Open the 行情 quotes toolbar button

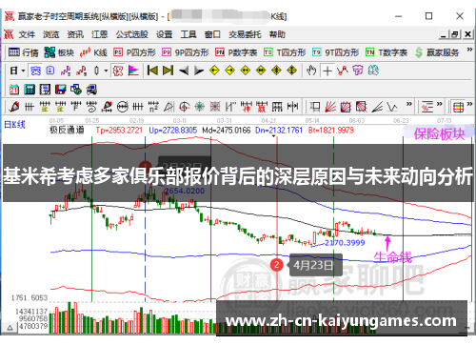(x=23, y=52)
